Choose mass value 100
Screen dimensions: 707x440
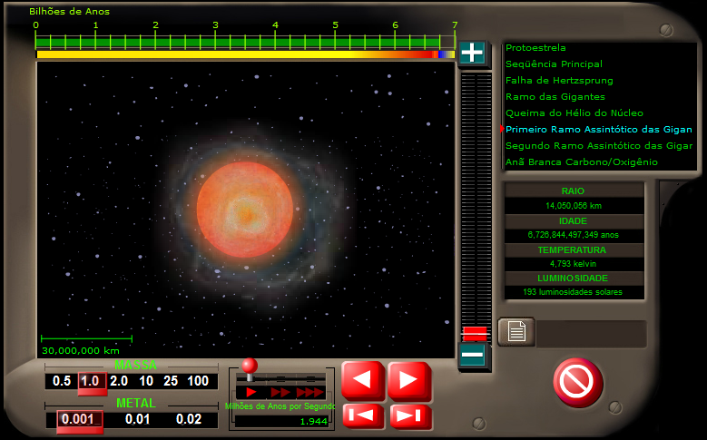coord(197,381)
